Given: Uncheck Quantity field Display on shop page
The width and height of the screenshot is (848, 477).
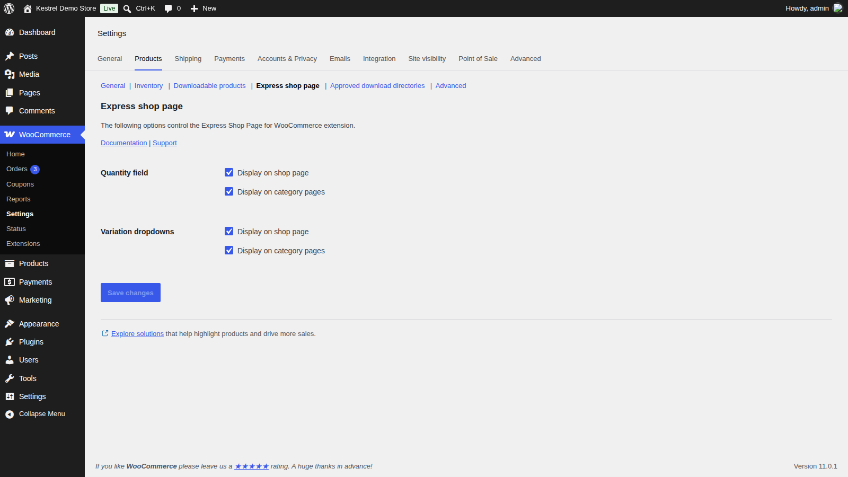Looking at the screenshot, I should pyautogui.click(x=229, y=172).
